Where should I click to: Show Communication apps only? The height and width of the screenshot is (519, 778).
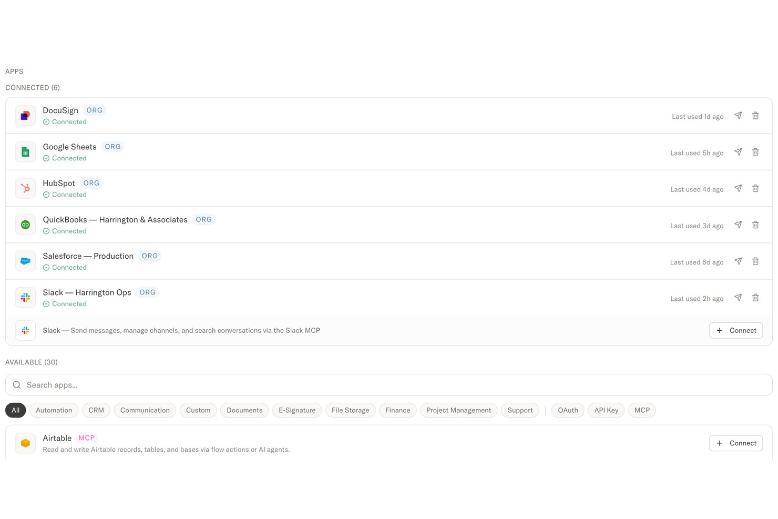(x=145, y=410)
